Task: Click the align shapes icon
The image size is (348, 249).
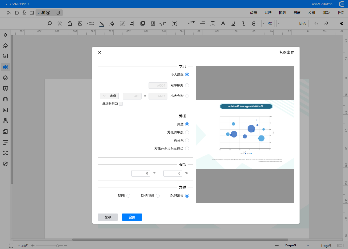Action: coord(132,23)
